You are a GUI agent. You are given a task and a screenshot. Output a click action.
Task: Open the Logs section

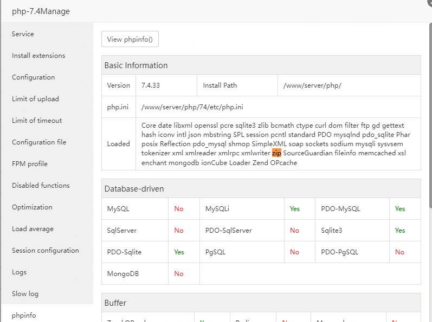19,272
